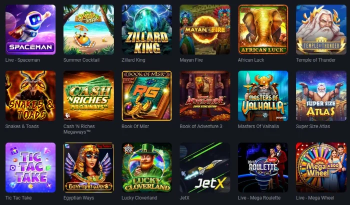
Task: Open Temple of Thunder game image
Action: (x=321, y=29)
